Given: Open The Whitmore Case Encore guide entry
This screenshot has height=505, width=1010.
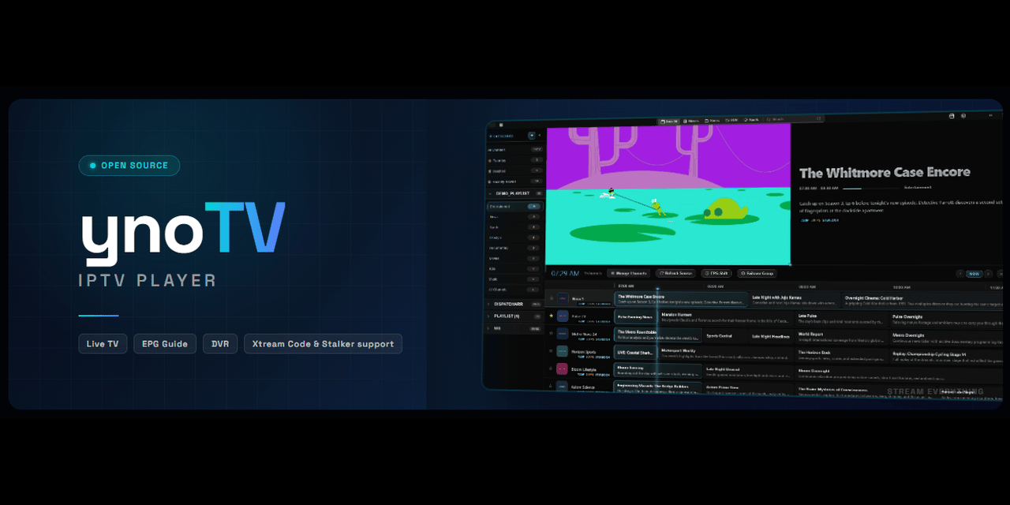Looking at the screenshot, I should click(681, 299).
